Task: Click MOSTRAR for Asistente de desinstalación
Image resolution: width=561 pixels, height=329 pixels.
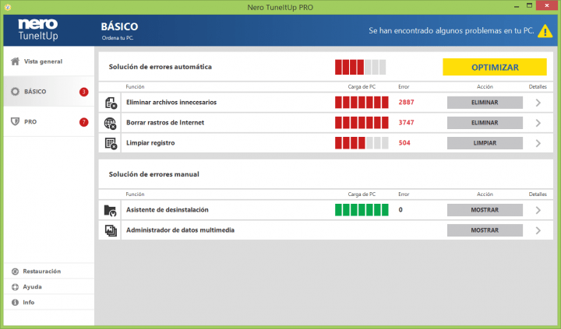Action: 485,210
